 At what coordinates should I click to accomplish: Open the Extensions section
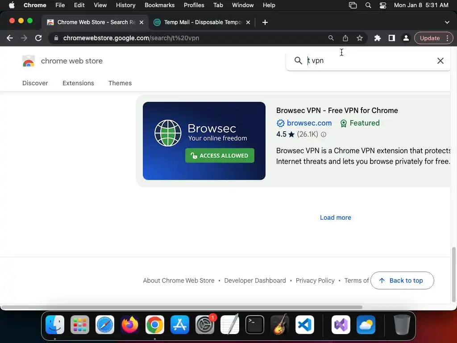78,83
